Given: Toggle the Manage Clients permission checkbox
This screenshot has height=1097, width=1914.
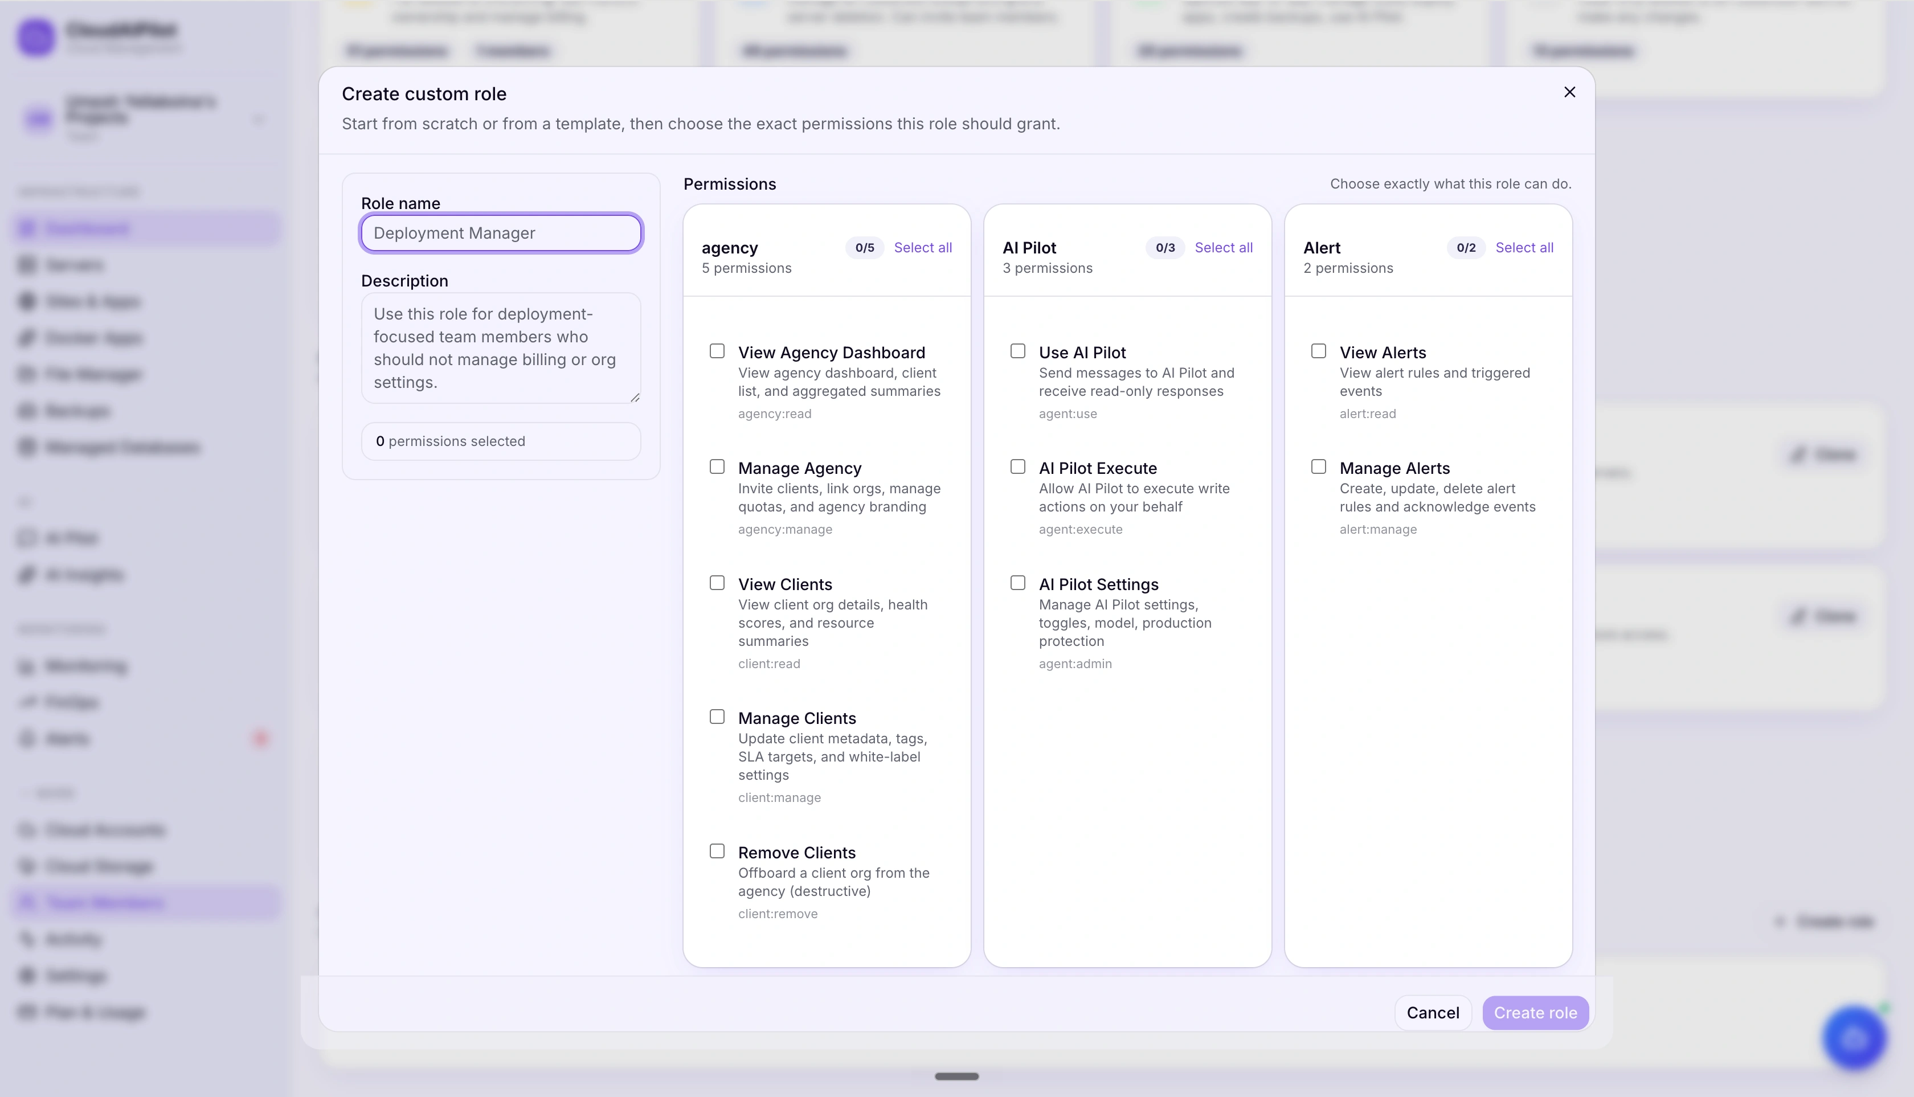Looking at the screenshot, I should (717, 717).
